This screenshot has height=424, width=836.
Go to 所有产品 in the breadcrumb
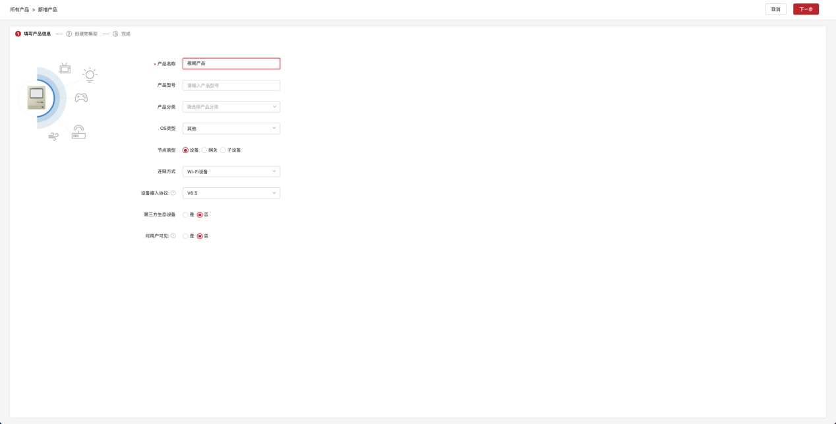point(19,10)
